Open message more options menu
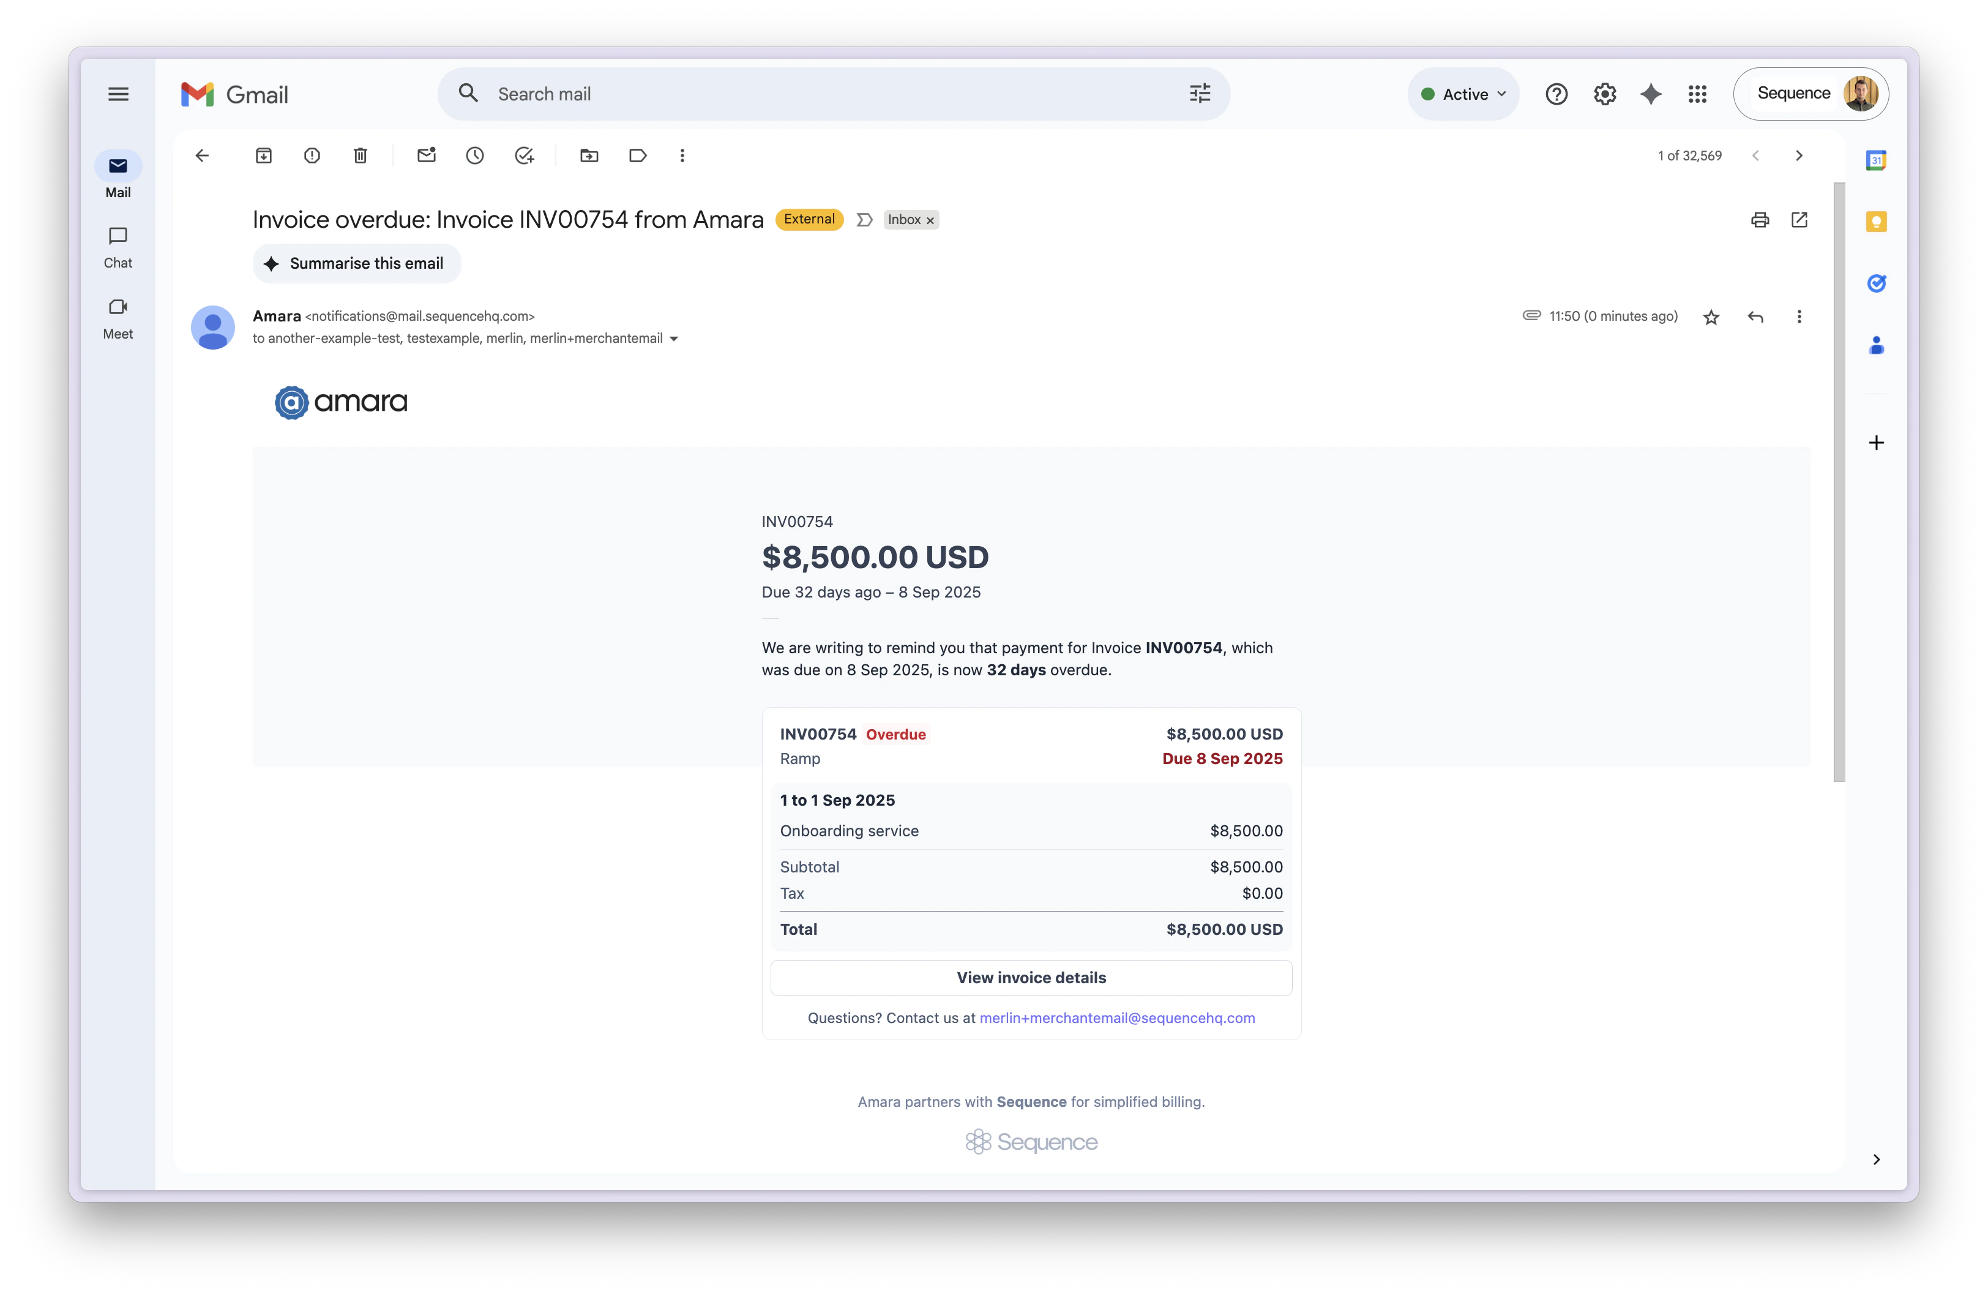The width and height of the screenshot is (1988, 1293). (1799, 317)
